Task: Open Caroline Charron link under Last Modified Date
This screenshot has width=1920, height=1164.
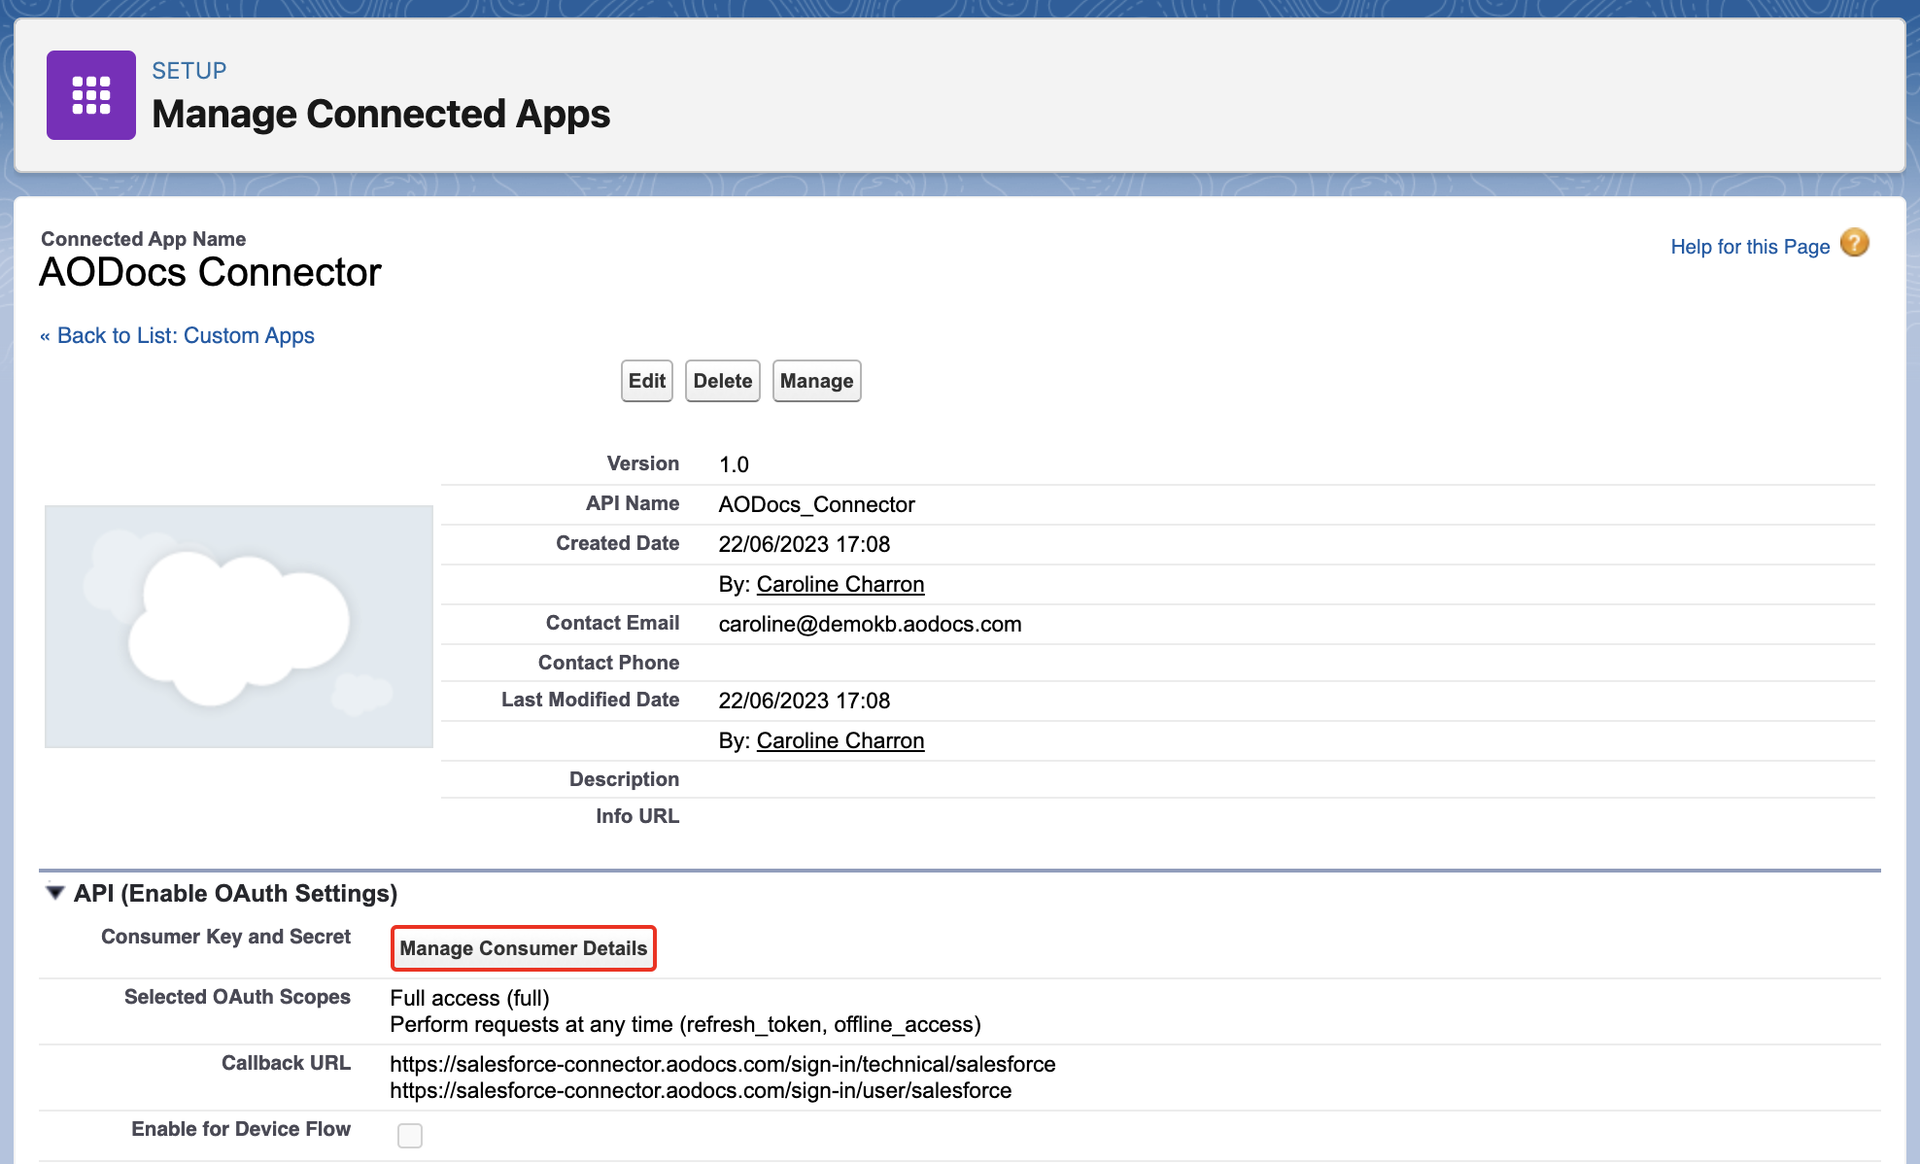Action: click(840, 740)
